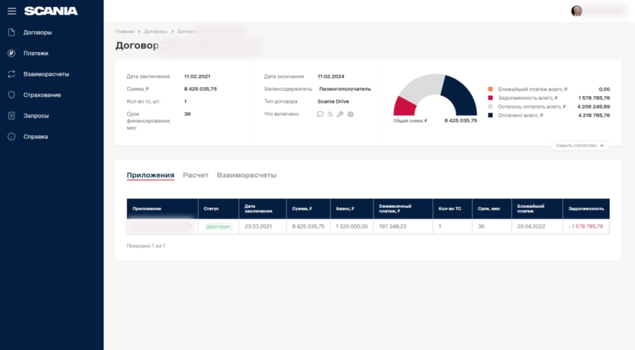The width and height of the screenshot is (635, 350).
Task: Open the Взаиморасчеты tab
Action: [x=246, y=175]
